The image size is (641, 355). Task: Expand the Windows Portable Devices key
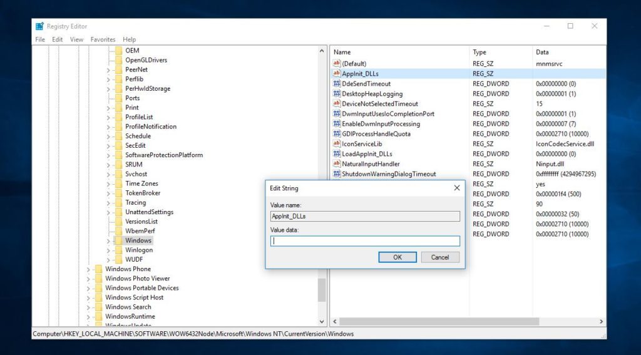88,289
